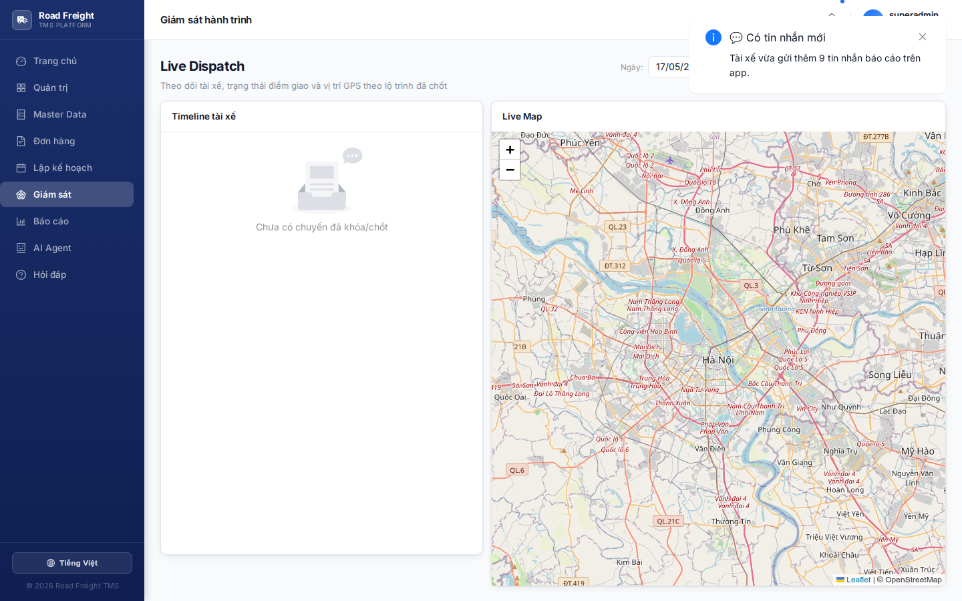
Task: Open the superadmin user account menu
Action: (x=902, y=15)
